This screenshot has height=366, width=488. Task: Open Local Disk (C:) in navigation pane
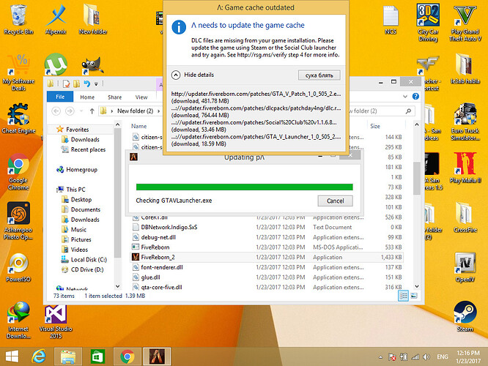[89, 260]
